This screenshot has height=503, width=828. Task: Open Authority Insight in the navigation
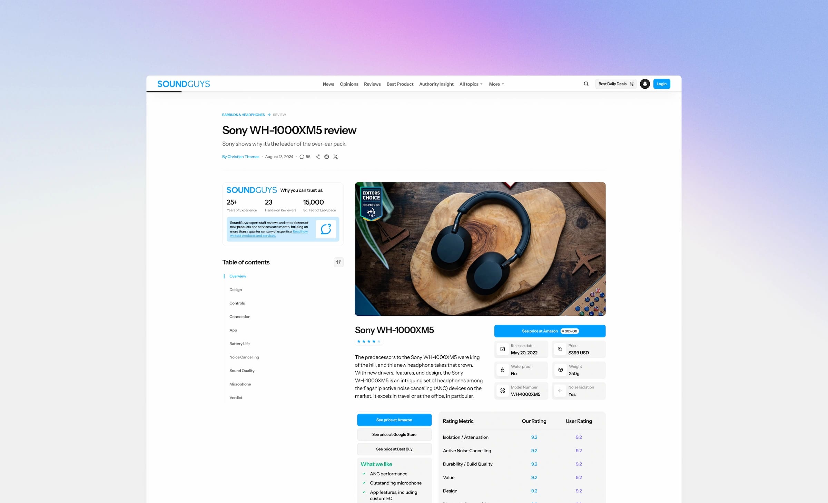tap(436, 84)
